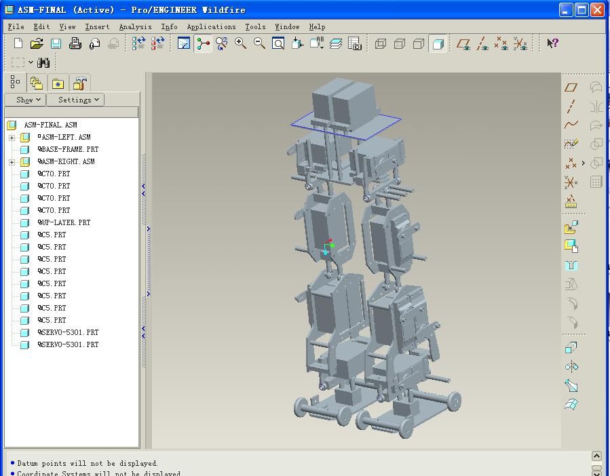
Task: Select the Revolve tool
Action: (571, 366)
